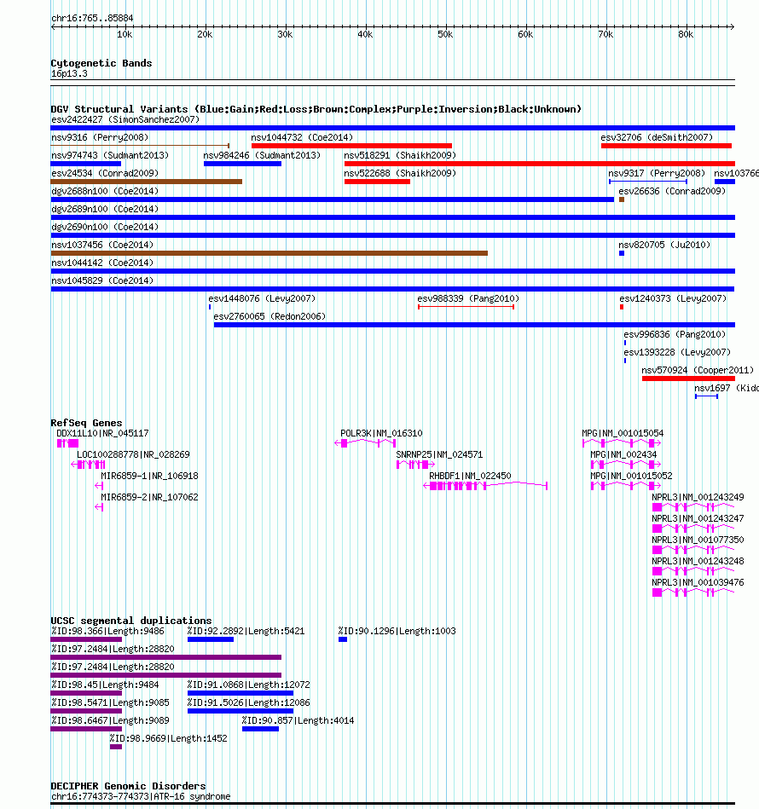
Task: Click MPG|NM_001015052 gene label
Action: pos(632,477)
